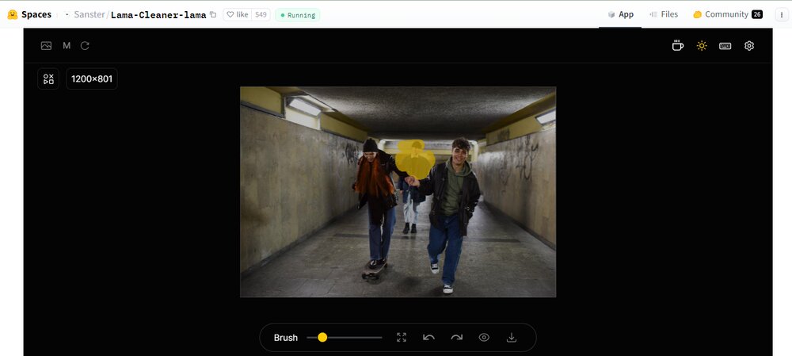This screenshot has width=792, height=356.
Task: Click the coffee cup icon
Action: coord(678,46)
